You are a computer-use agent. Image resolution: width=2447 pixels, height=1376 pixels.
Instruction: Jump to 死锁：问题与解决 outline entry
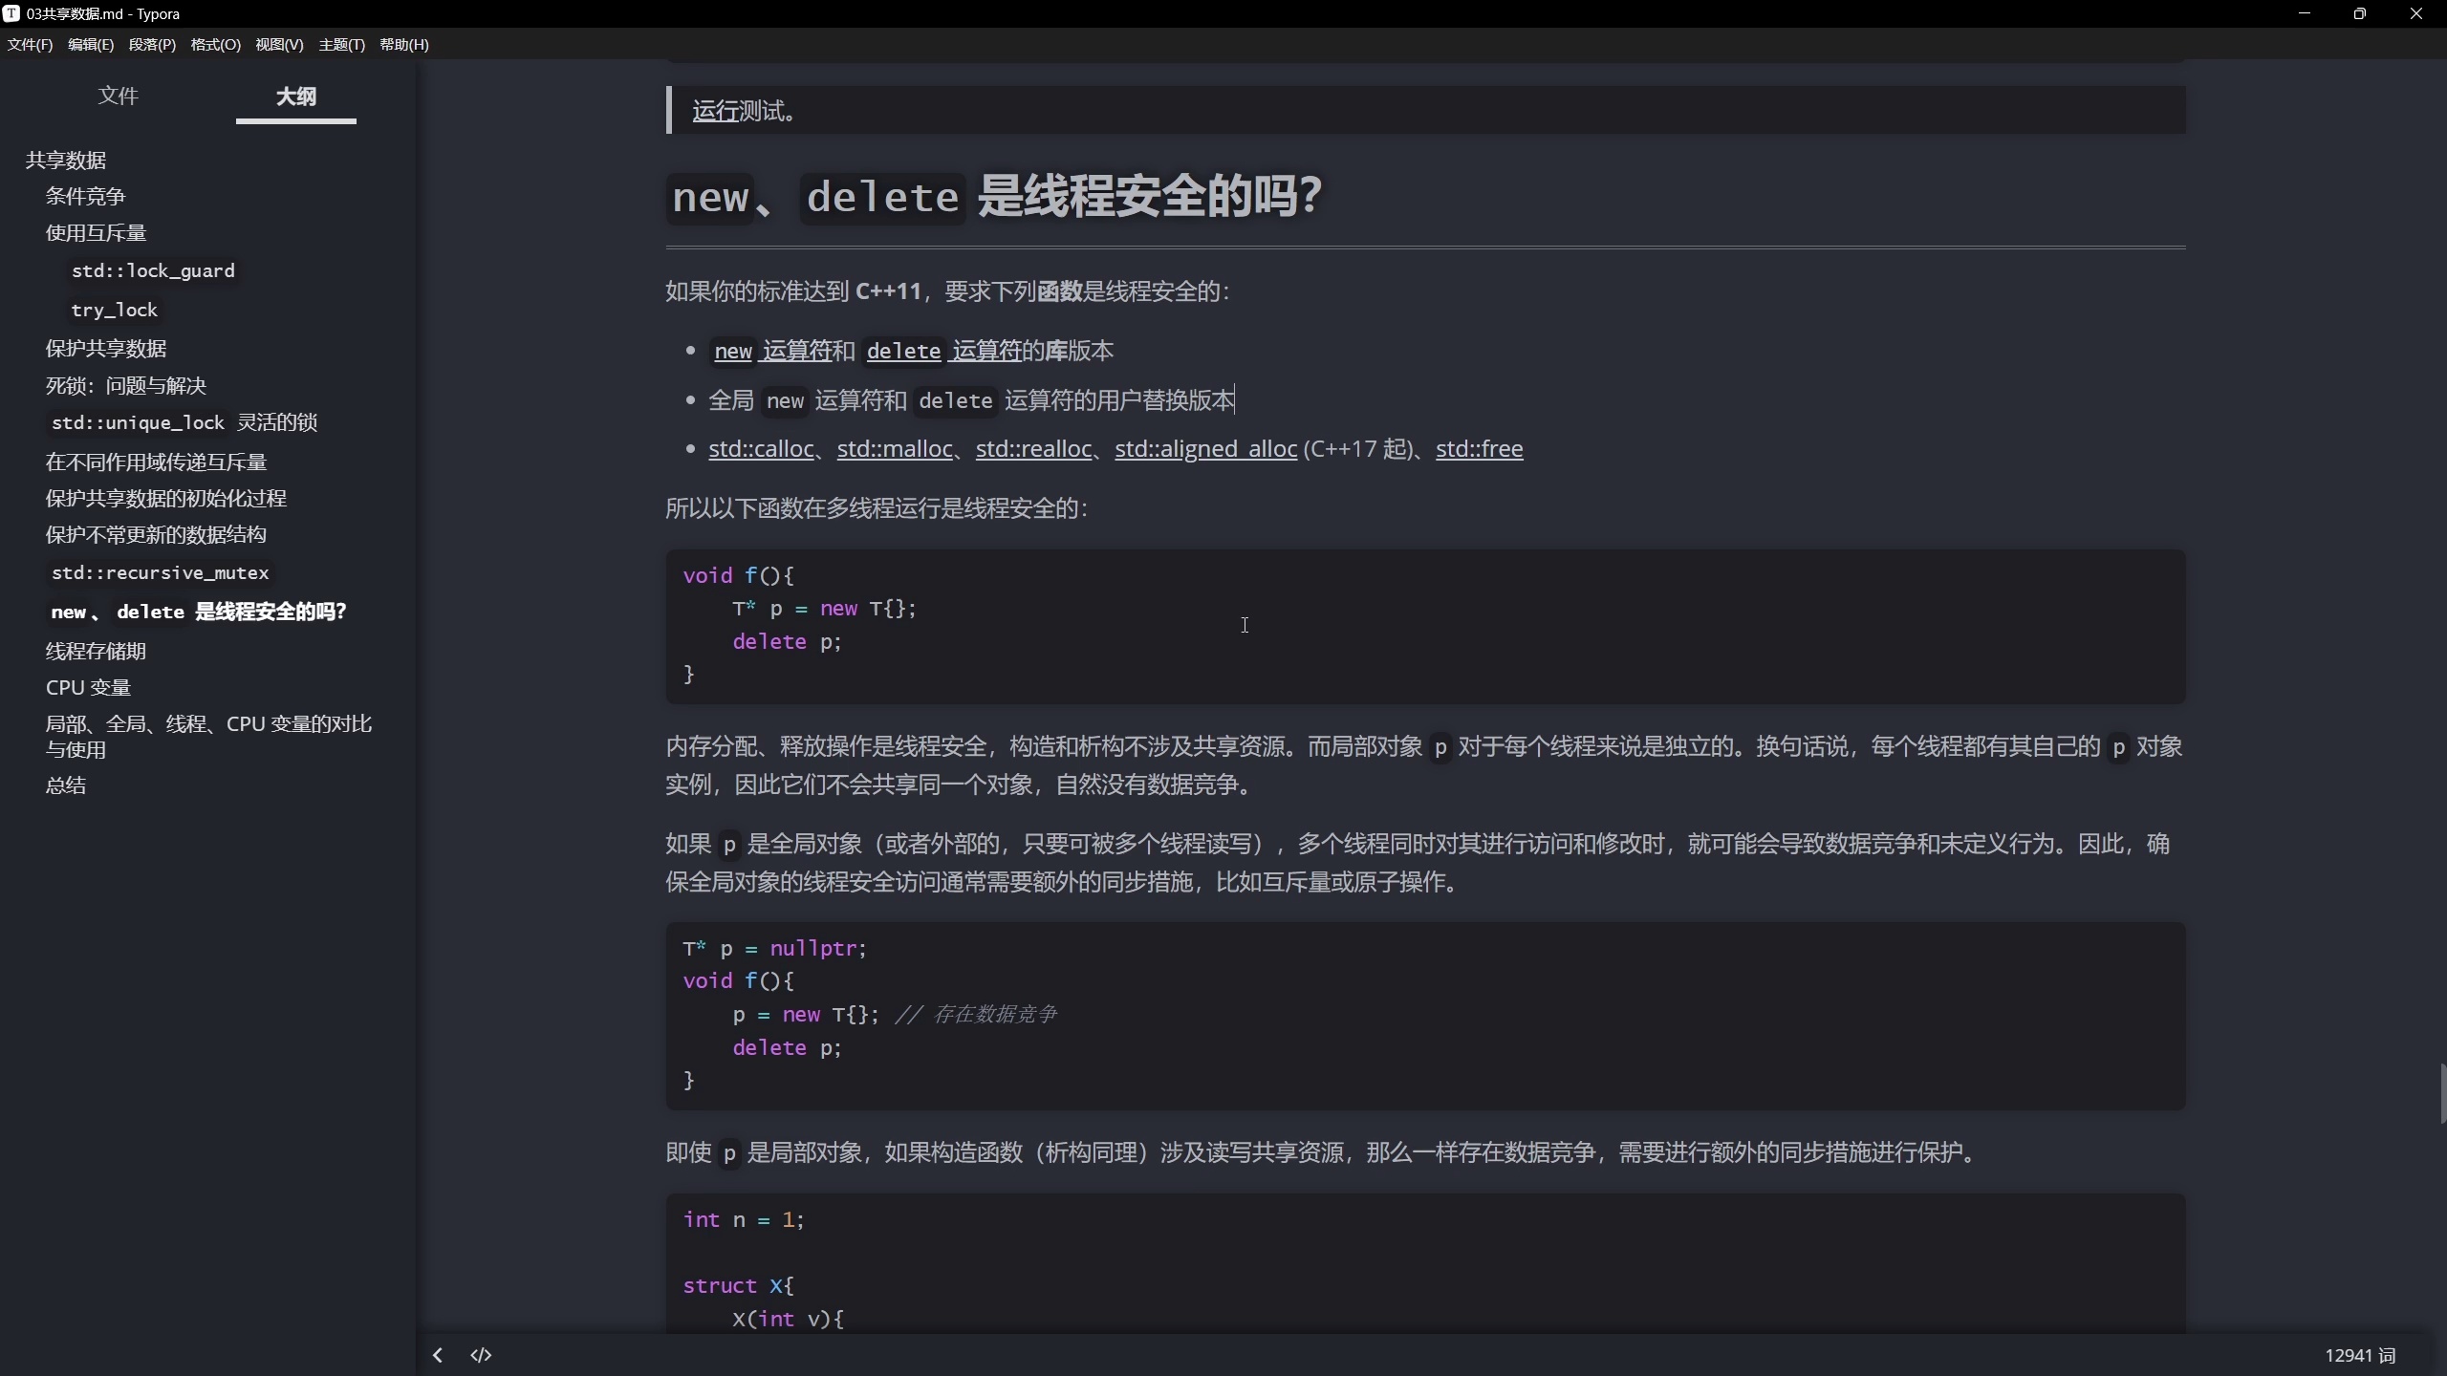pos(126,385)
